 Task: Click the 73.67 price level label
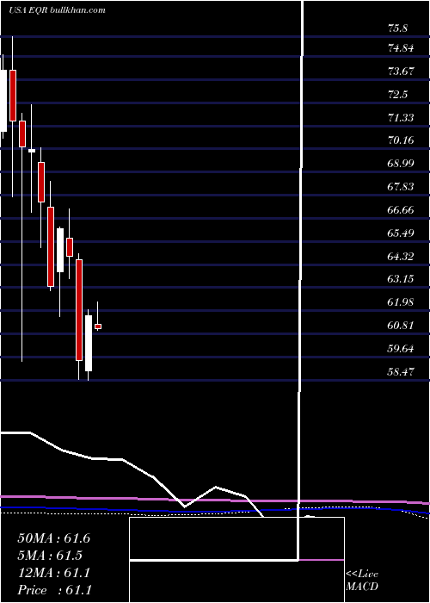[401, 71]
